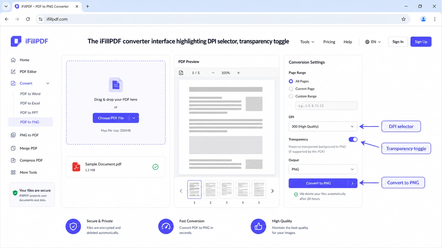Open a new browser tab
The height and width of the screenshot is (248, 442).
(x=88, y=6)
